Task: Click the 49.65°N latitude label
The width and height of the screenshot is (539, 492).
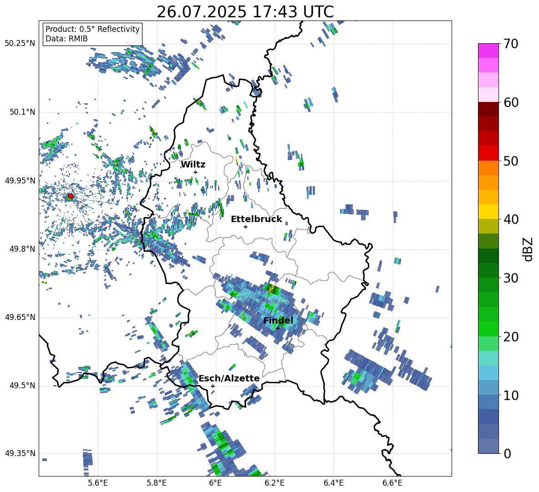Action: click(20, 317)
